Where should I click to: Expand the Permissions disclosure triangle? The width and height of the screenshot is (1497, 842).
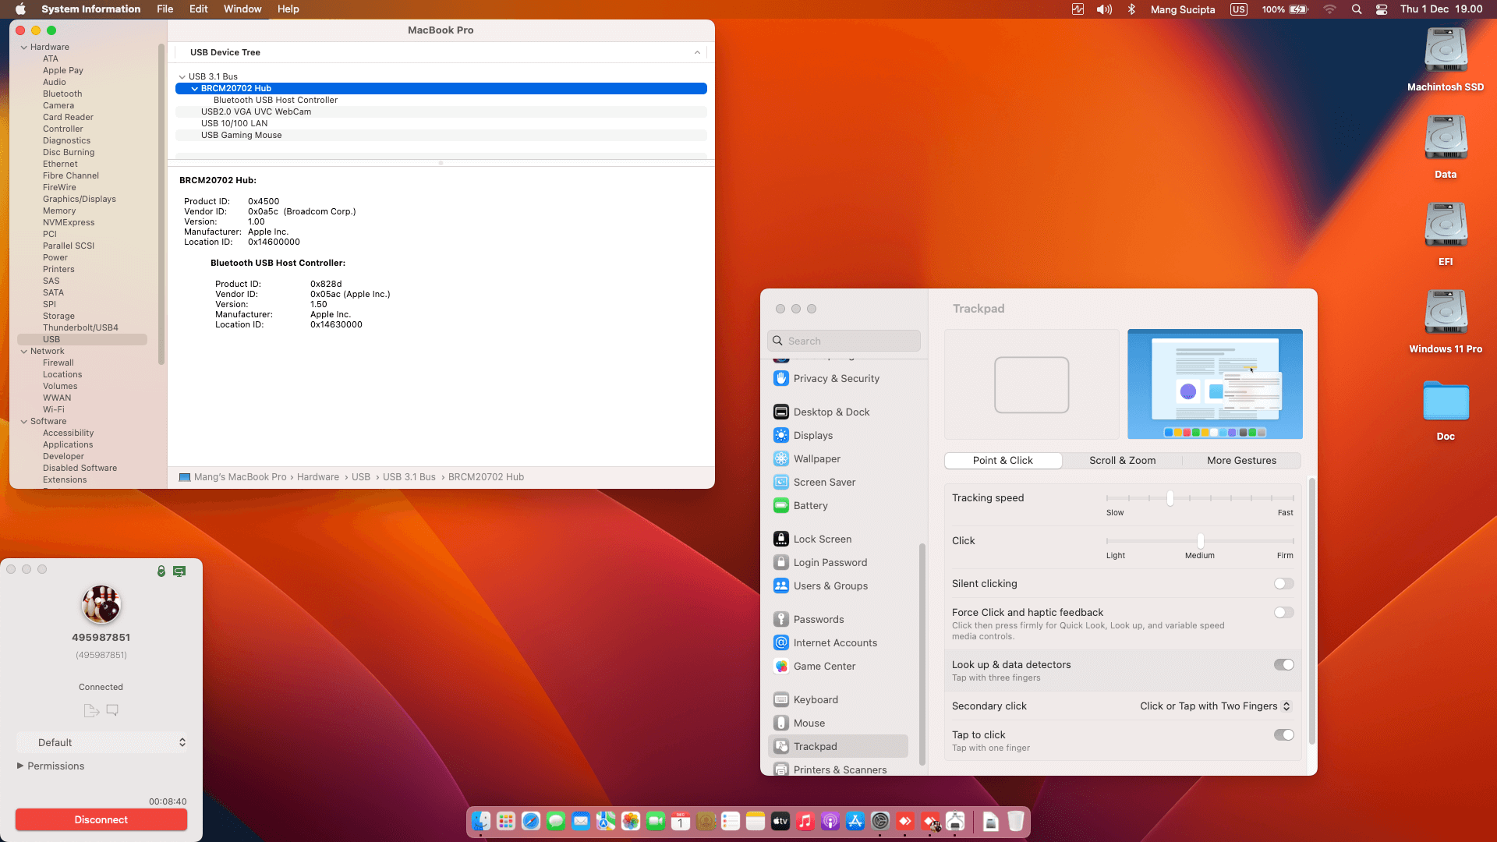20,766
